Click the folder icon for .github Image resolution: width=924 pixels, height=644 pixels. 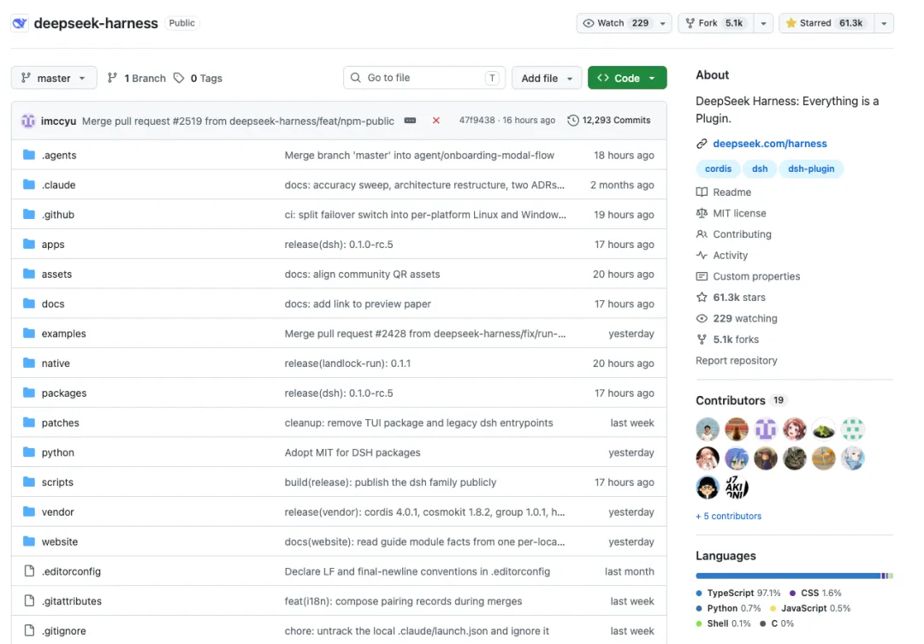[x=29, y=215]
